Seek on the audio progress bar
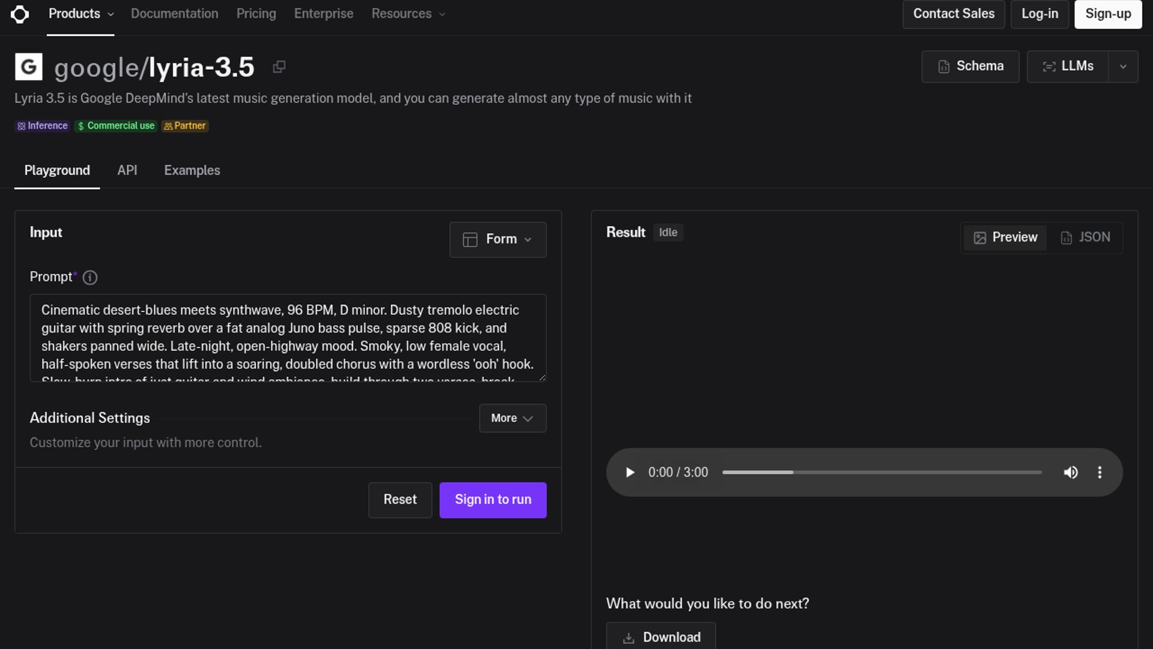 coord(882,472)
